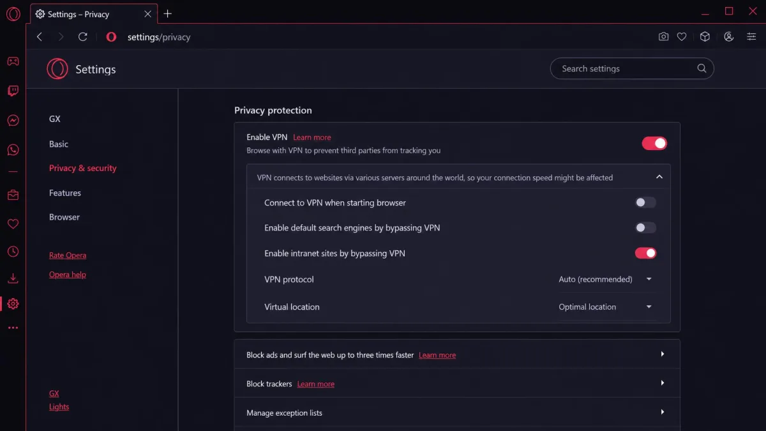The image size is (766, 431).
Task: Click the Rate Opera link
Action: click(68, 255)
